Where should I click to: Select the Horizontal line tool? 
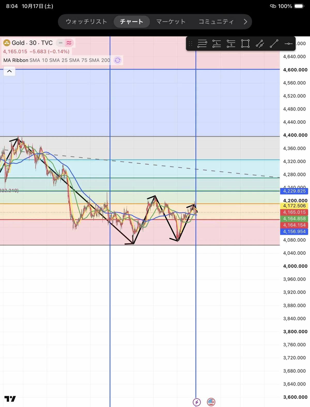click(289, 44)
